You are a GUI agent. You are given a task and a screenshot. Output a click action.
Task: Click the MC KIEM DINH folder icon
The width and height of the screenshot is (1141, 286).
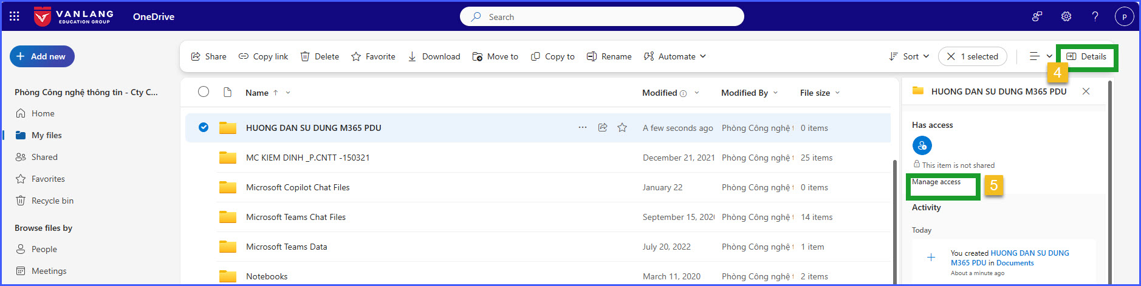[228, 158]
